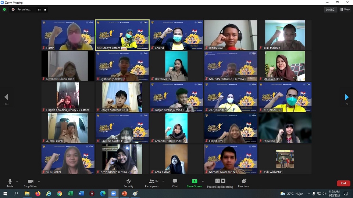Image resolution: width=353 pixels, height=198 pixels.
Task: Expand audio options arrow beside Mute
Action: pyautogui.click(x=18, y=181)
